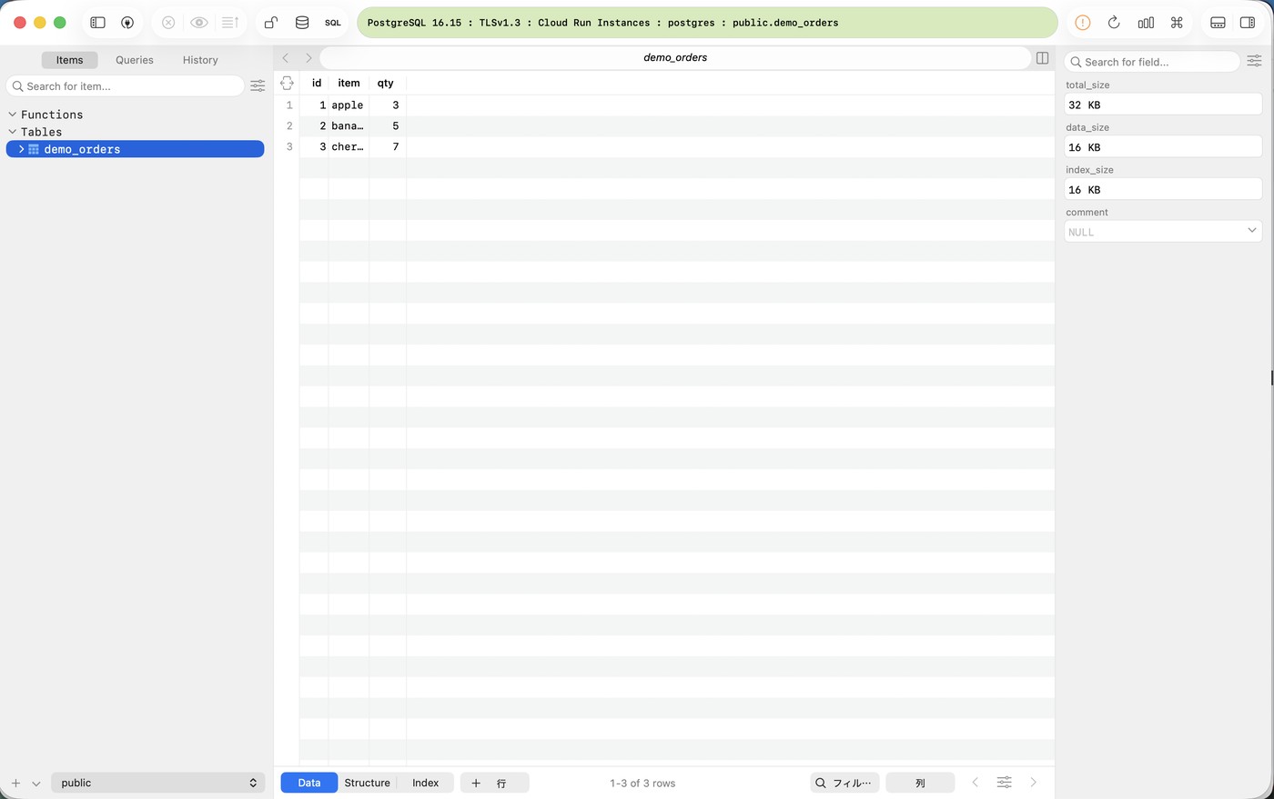Select the demo_orders table row
This screenshot has height=799, width=1274.
tap(136, 149)
